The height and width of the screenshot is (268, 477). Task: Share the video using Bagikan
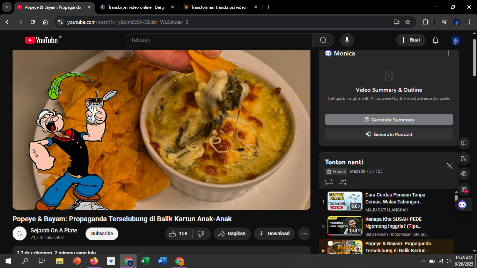click(x=232, y=234)
